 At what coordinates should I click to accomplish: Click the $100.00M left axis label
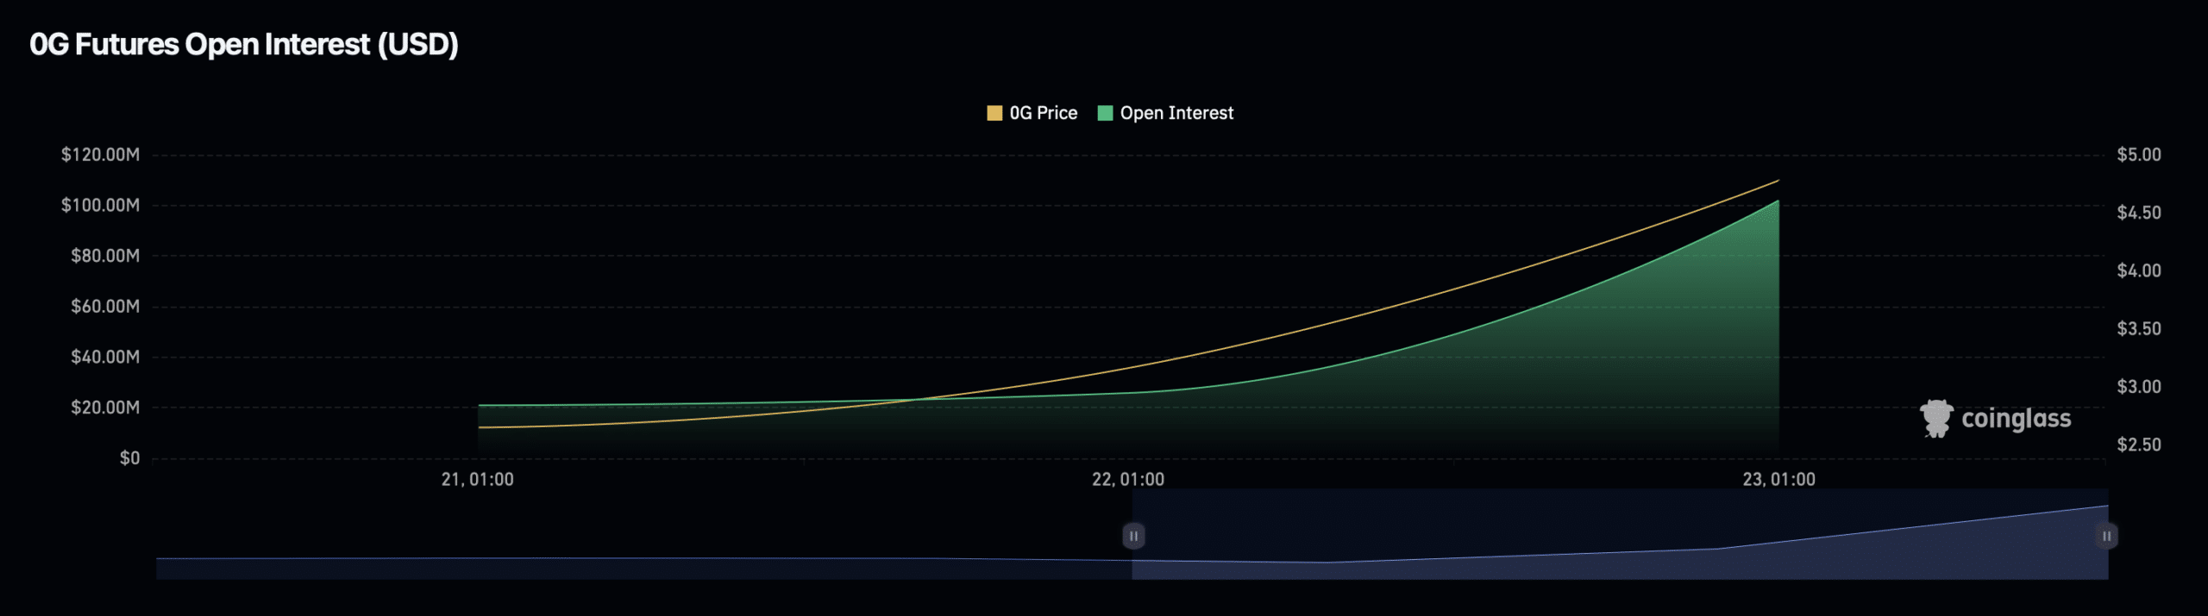tap(100, 205)
